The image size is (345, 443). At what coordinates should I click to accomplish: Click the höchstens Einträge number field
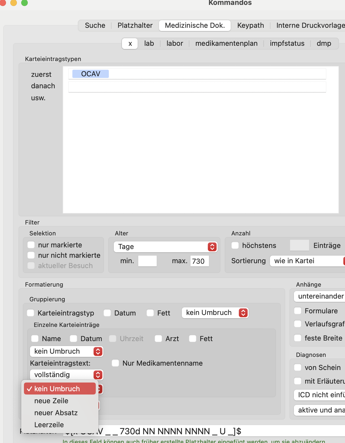(300, 245)
